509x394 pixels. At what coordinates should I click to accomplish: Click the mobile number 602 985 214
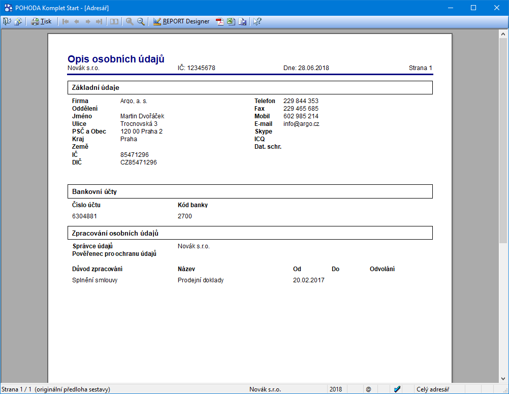301,116
